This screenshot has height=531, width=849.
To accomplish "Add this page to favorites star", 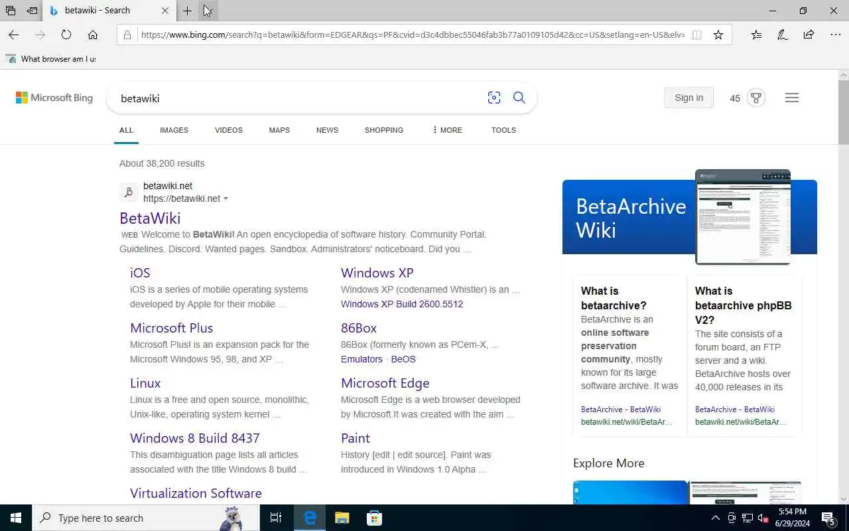I will coord(718,35).
